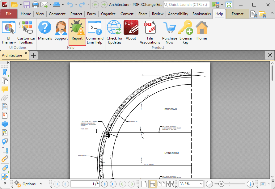The height and width of the screenshot is (189, 275).
Task: Open File Associations settings
Action: [150, 32]
